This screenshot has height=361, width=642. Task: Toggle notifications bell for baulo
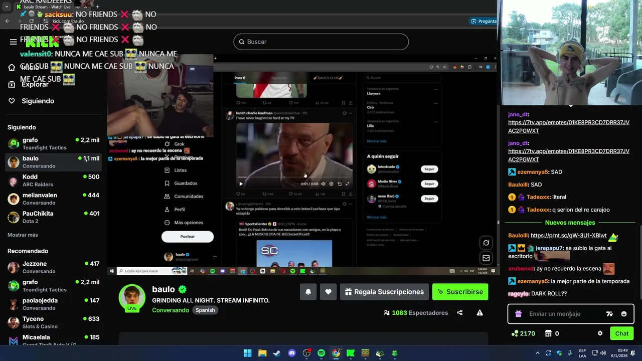pos(308,292)
